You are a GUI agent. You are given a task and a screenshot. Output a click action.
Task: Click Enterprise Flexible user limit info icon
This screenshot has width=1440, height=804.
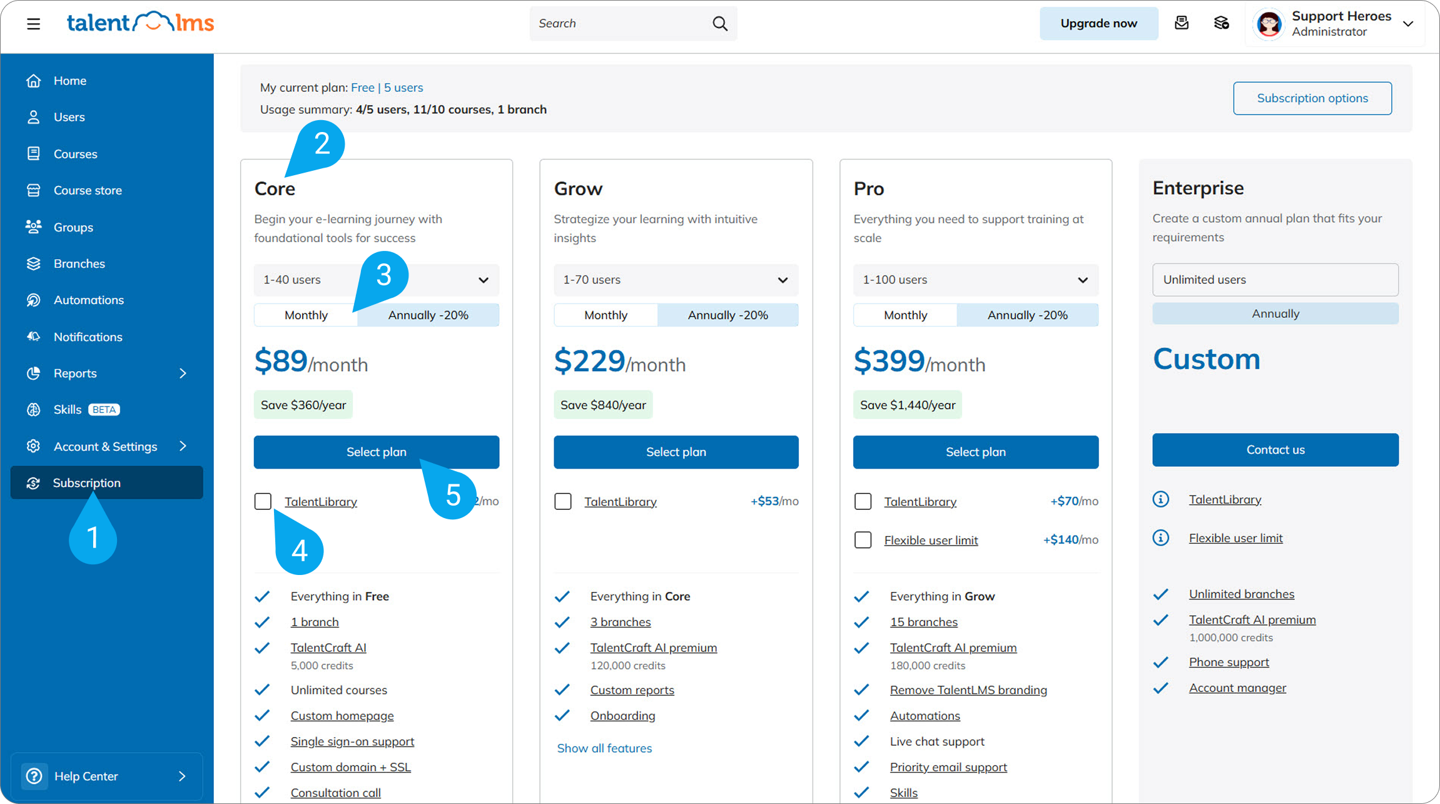coord(1161,538)
